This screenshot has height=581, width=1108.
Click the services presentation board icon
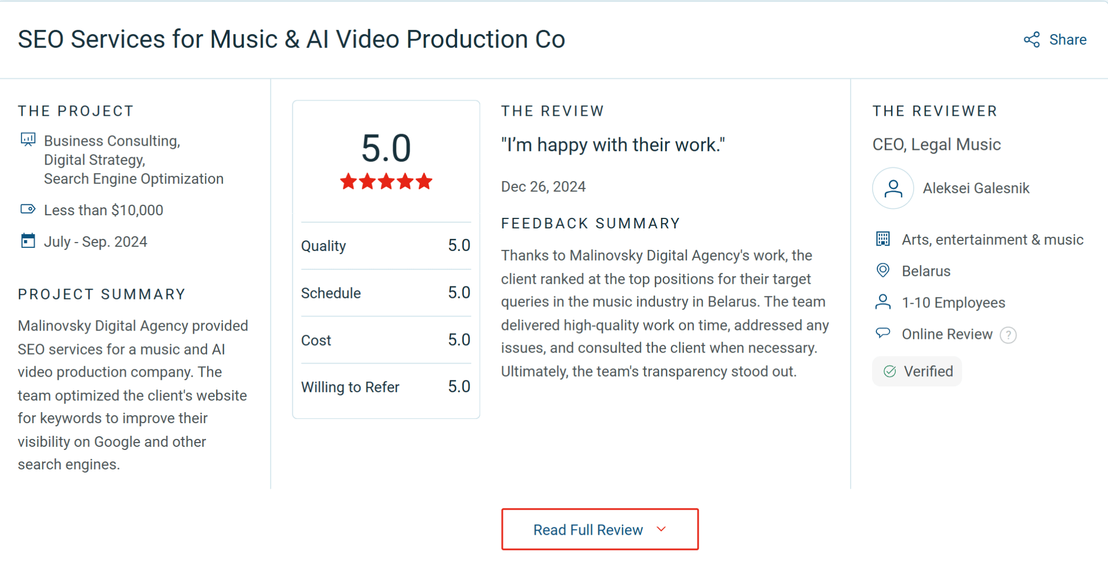pos(28,140)
